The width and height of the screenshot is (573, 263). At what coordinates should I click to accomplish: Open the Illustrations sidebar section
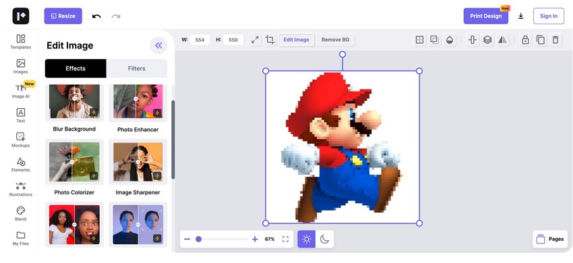pos(21,189)
